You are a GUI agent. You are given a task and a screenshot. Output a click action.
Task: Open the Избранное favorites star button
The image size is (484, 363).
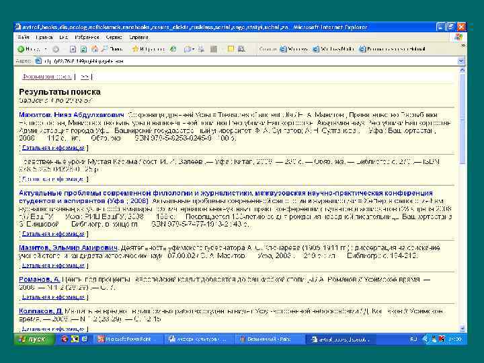[x=149, y=49]
